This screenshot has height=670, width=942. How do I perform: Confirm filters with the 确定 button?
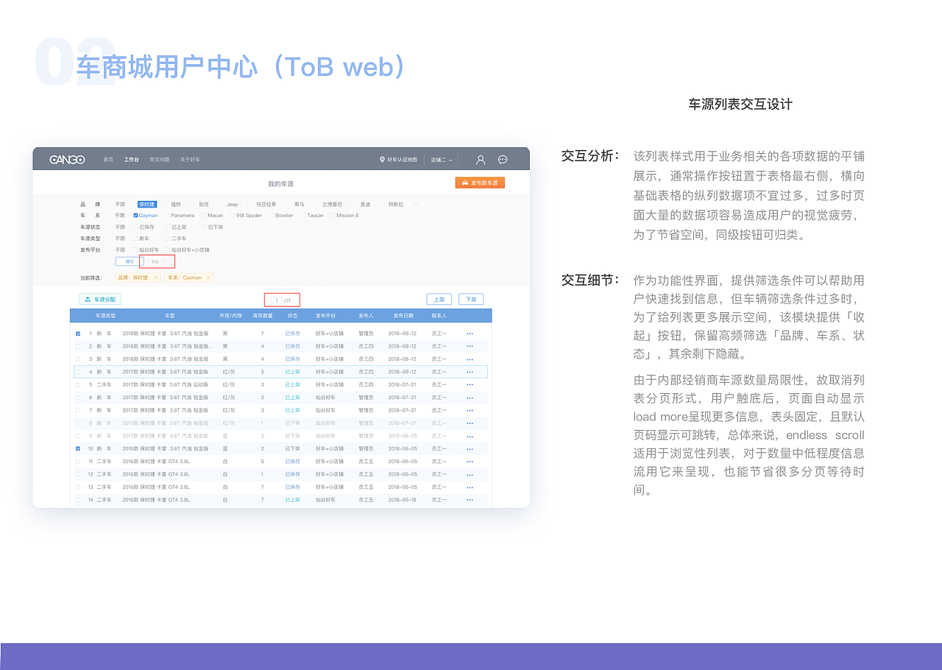130,261
